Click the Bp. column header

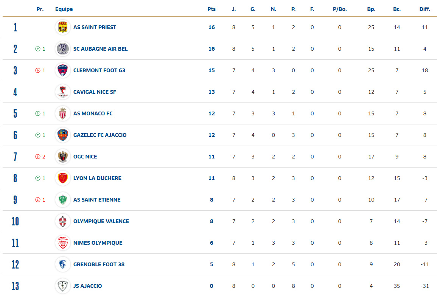coord(371,9)
